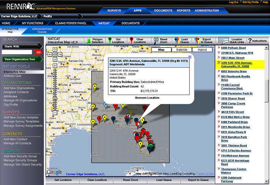The height and width of the screenshot is (185, 270).
Task: Open the SURVEYS top tab
Action: pyautogui.click(x=114, y=11)
